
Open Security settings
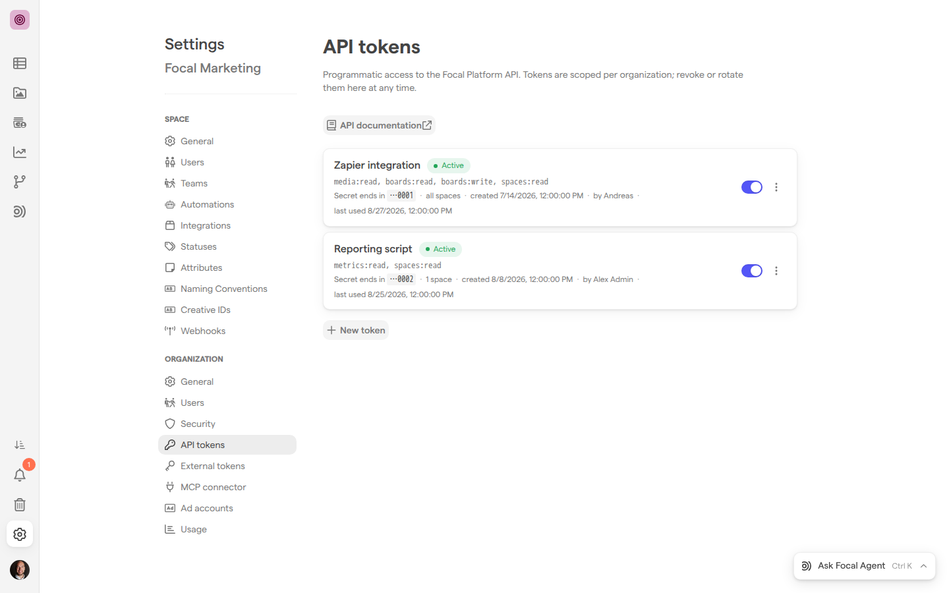tap(227, 424)
